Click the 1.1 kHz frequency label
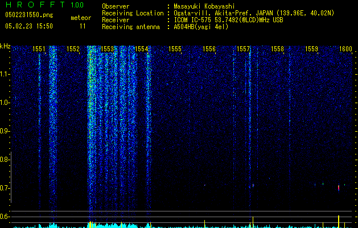Screen dimensions: 358x228 5,74
